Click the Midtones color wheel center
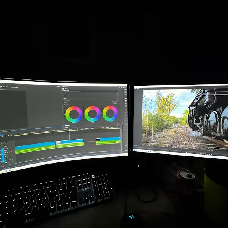Screen dimensions: 228x228 tap(92, 114)
